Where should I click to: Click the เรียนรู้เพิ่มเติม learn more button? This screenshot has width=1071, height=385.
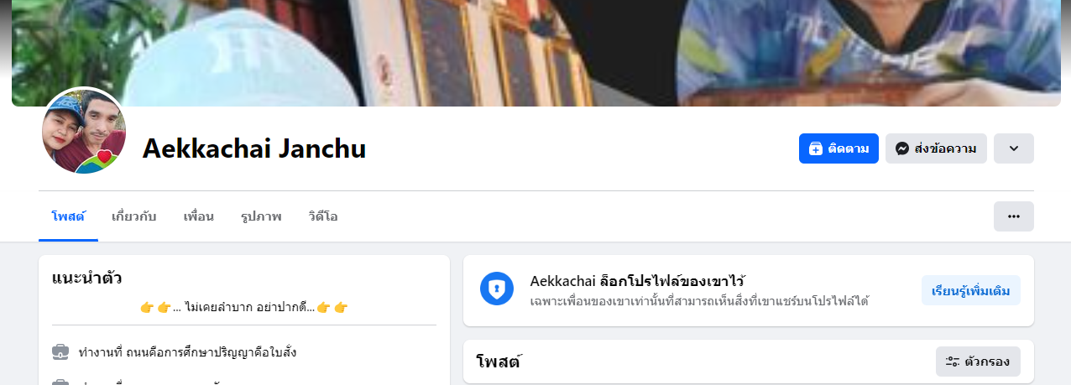click(971, 290)
